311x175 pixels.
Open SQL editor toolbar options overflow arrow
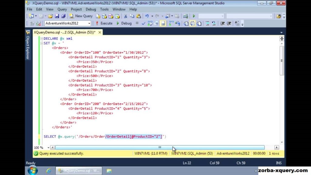(242, 24)
